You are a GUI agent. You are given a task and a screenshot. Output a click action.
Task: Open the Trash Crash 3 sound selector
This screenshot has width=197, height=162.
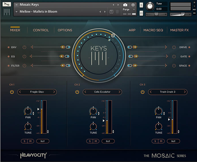click(x=168, y=92)
